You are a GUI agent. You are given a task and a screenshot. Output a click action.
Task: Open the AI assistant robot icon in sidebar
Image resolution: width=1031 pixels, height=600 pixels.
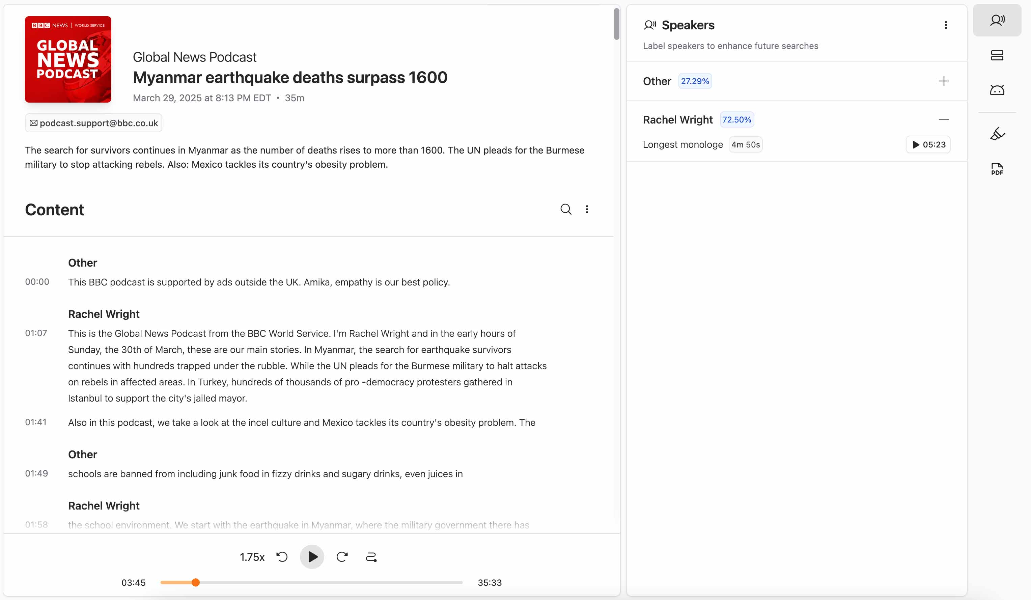pyautogui.click(x=997, y=90)
